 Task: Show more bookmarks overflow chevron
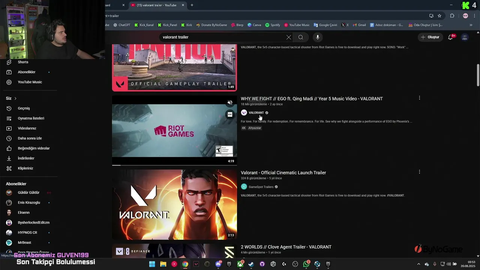(471, 25)
